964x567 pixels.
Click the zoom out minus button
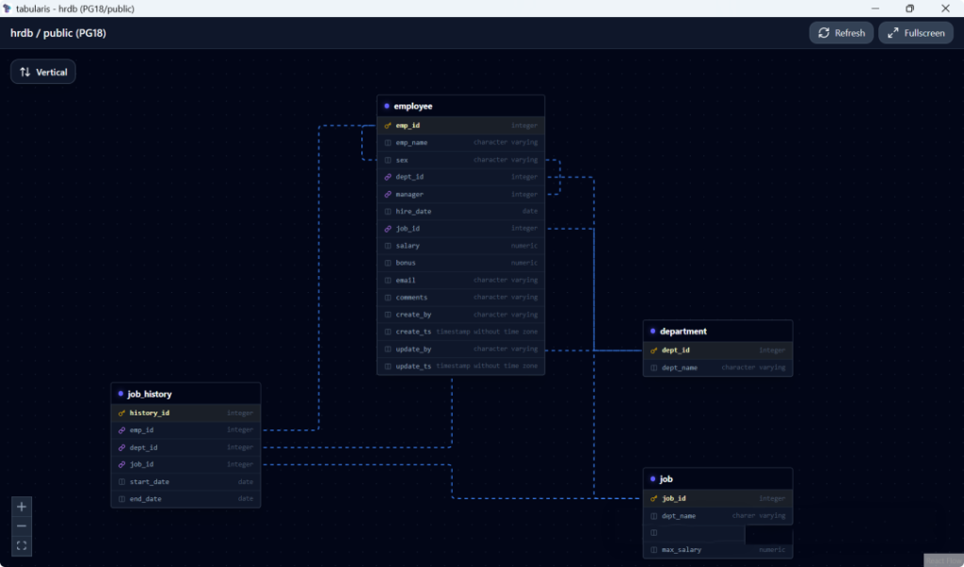click(22, 526)
